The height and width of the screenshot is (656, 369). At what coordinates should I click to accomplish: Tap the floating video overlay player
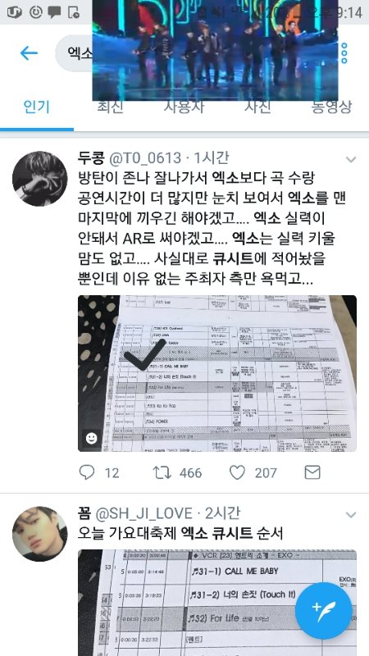pos(215,50)
